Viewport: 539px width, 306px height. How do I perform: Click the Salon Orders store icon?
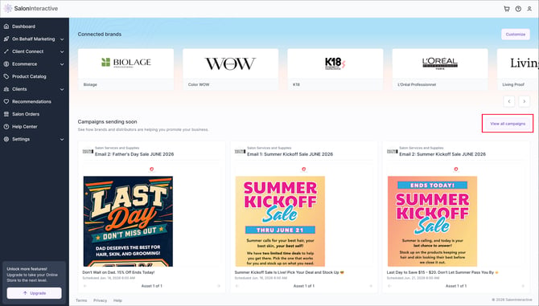pyautogui.click(x=6, y=114)
